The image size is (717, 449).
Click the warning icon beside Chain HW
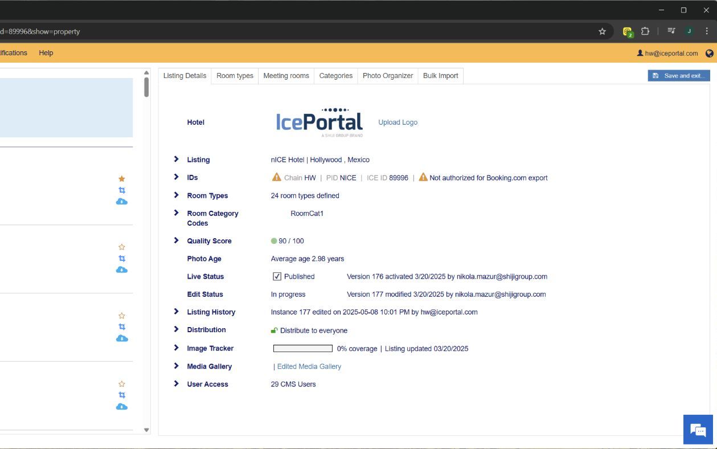[x=277, y=177]
